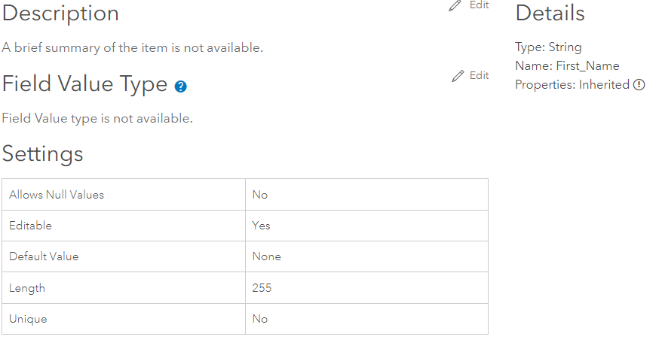
Task: Click the pencil icon beside Description's Edit
Action: [455, 5]
